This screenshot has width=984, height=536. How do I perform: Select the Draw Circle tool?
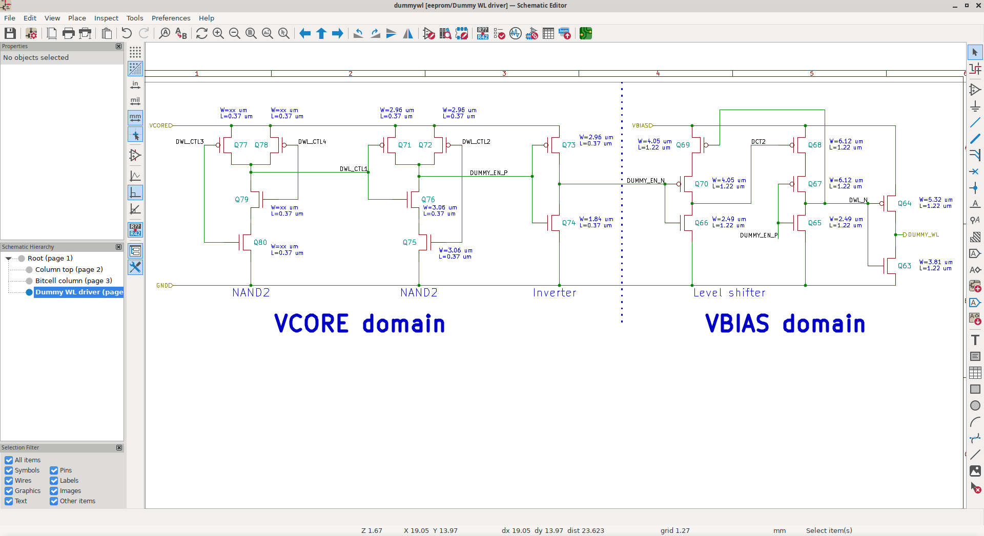[x=975, y=405]
